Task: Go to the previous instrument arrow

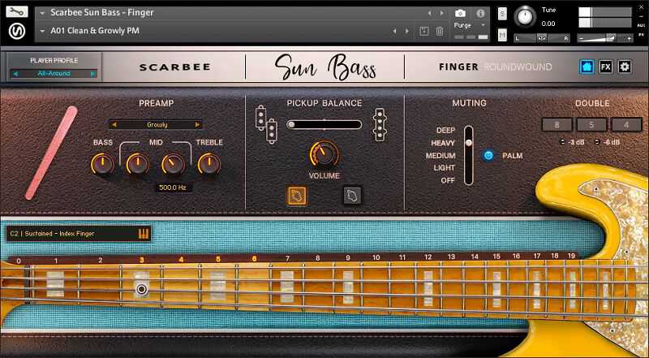Action: [x=429, y=13]
